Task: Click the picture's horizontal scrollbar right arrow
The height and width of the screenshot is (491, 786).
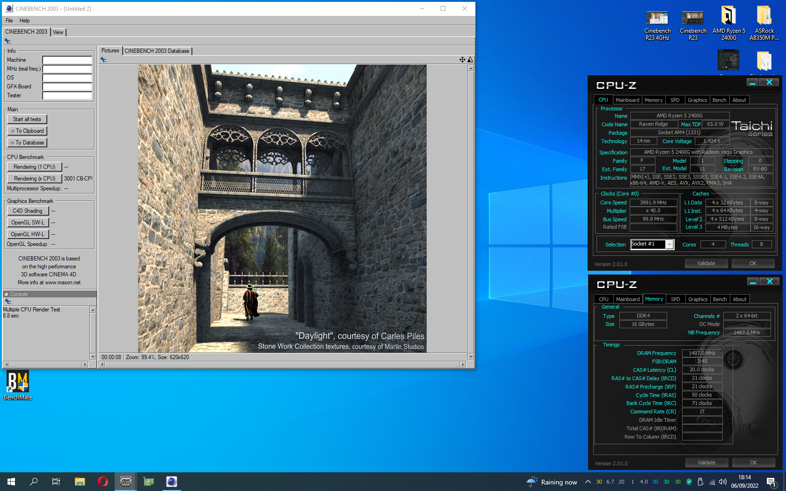Action: [463, 364]
